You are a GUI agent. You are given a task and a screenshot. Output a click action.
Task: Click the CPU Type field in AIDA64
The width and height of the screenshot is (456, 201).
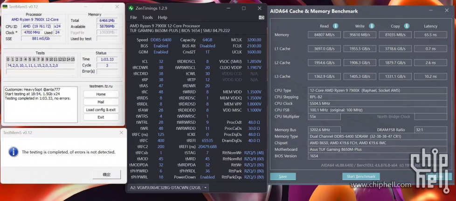[x=378, y=90]
